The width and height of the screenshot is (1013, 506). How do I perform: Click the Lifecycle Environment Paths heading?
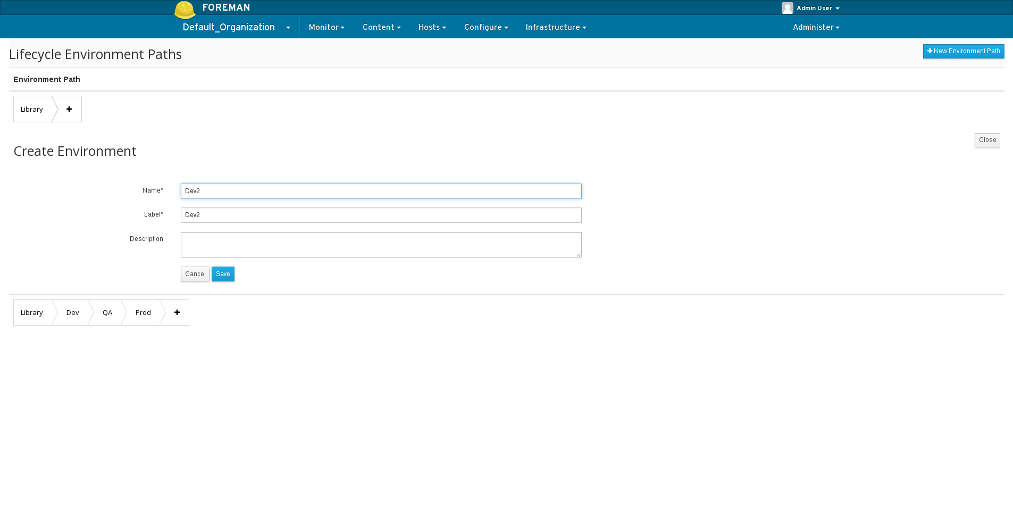[96, 54]
